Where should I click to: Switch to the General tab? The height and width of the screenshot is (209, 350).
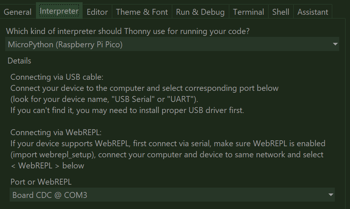(x=17, y=12)
